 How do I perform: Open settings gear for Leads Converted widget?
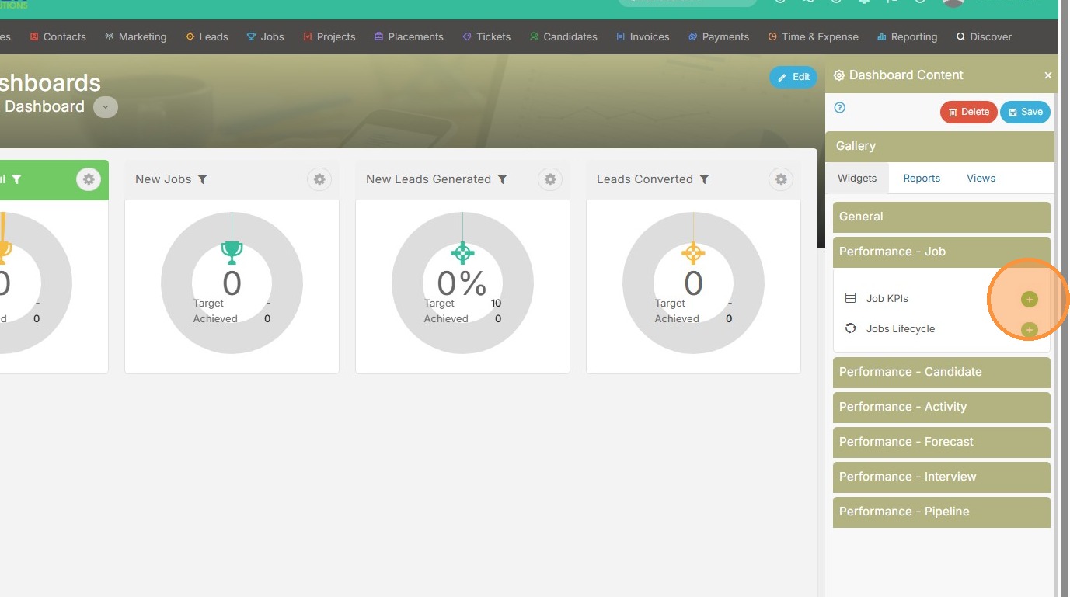pos(781,179)
